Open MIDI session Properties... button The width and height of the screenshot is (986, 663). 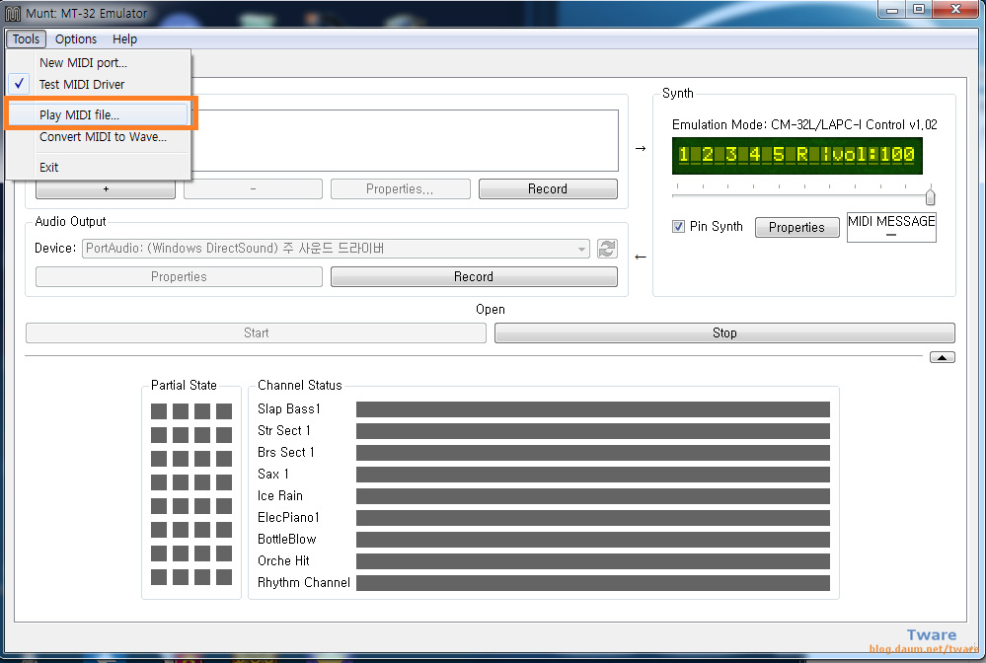point(400,188)
